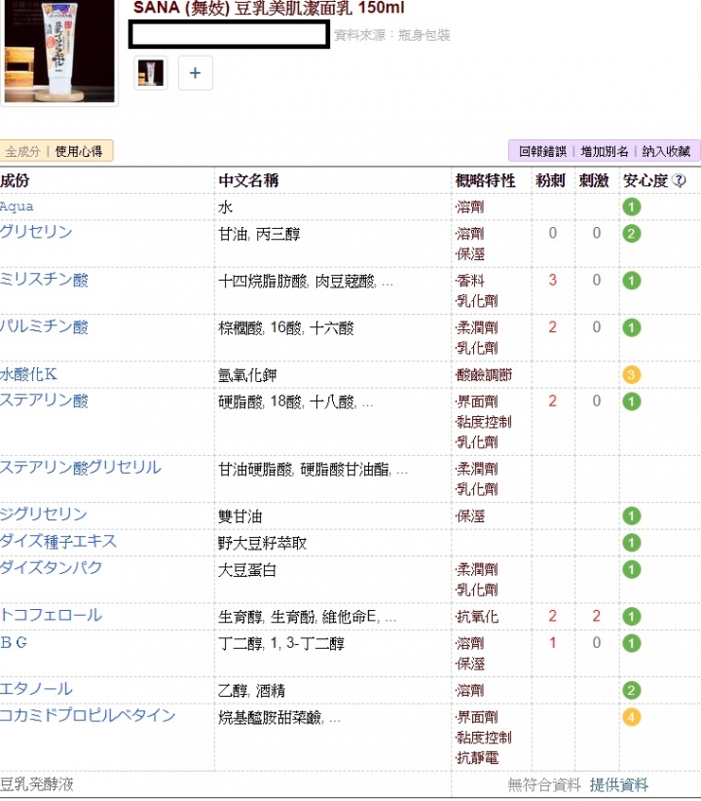Click the 野大豆籽萃取 Chinese name cell

tap(263, 543)
